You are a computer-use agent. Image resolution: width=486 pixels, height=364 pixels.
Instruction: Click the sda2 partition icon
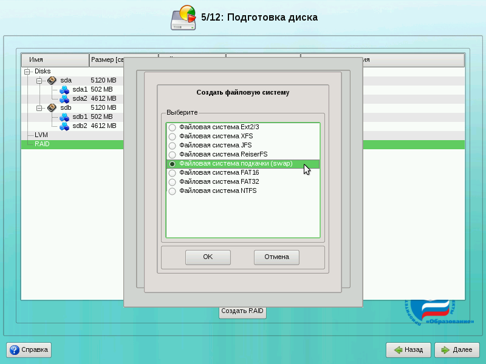coord(64,98)
